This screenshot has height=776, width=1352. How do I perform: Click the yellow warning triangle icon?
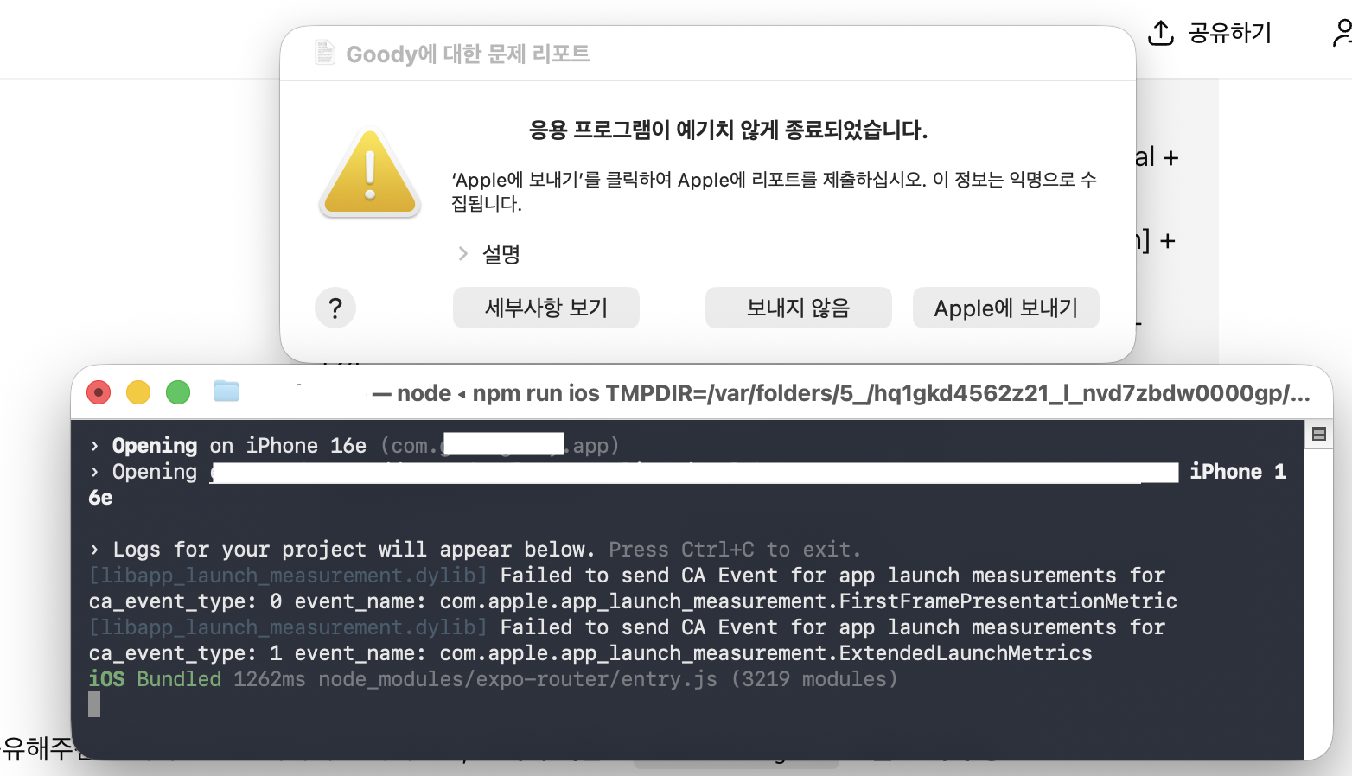[370, 173]
